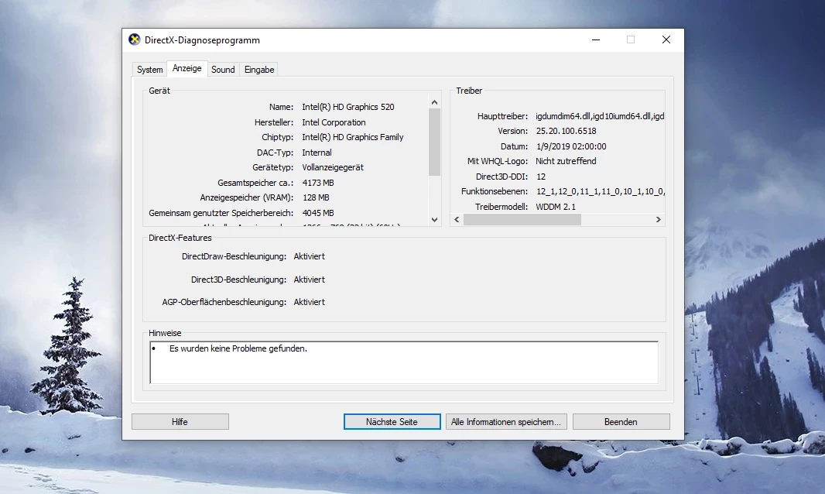
Task: Minimize the DirectX-Diagnoseprogramm window
Action: point(595,40)
